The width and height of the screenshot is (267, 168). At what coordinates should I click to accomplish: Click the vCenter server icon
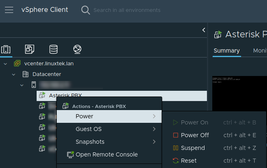pos(17,63)
